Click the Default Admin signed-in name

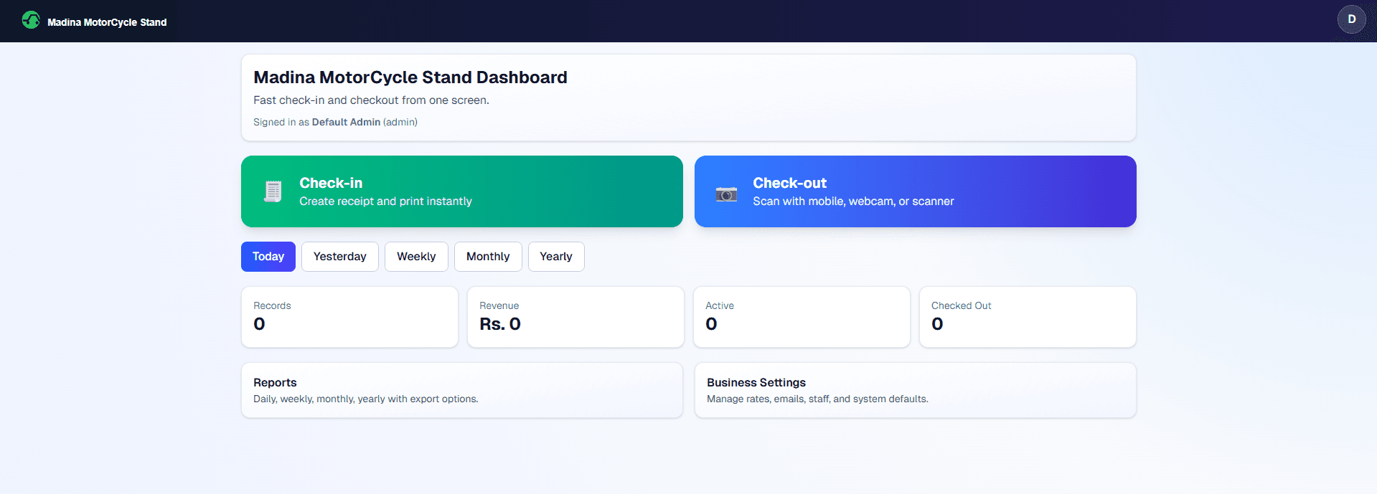point(346,122)
